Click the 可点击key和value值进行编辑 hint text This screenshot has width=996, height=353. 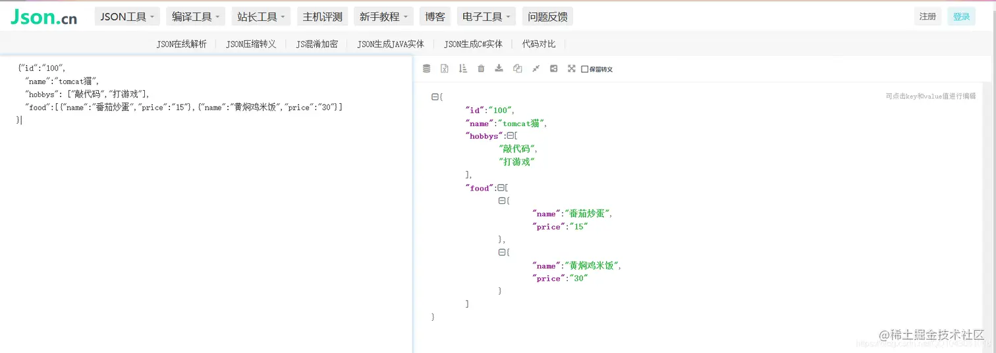coord(931,96)
